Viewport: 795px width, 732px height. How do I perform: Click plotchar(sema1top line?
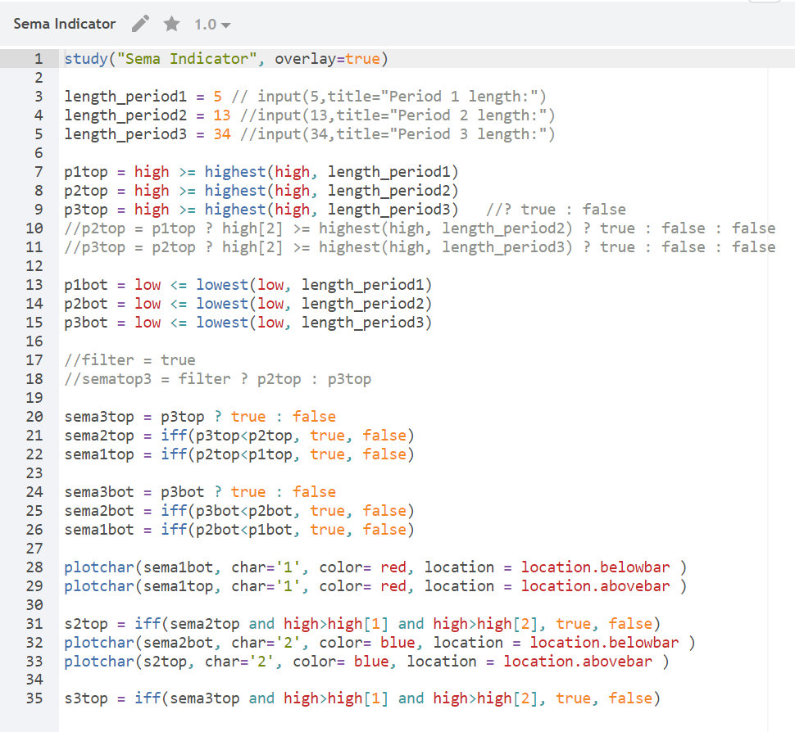point(375,585)
